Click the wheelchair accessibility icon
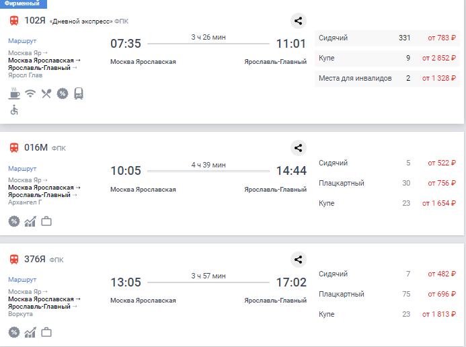Viewport: 466px width, 347px height. point(14,110)
